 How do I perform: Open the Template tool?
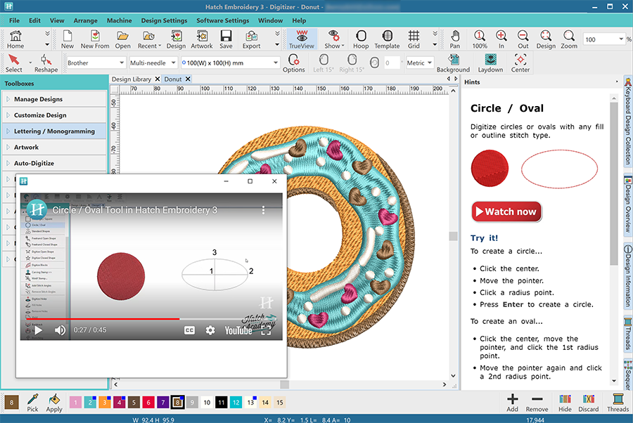pyautogui.click(x=386, y=39)
